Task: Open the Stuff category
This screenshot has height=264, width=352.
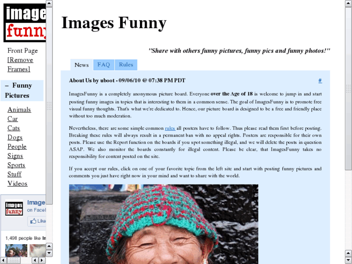Action: 15,174
